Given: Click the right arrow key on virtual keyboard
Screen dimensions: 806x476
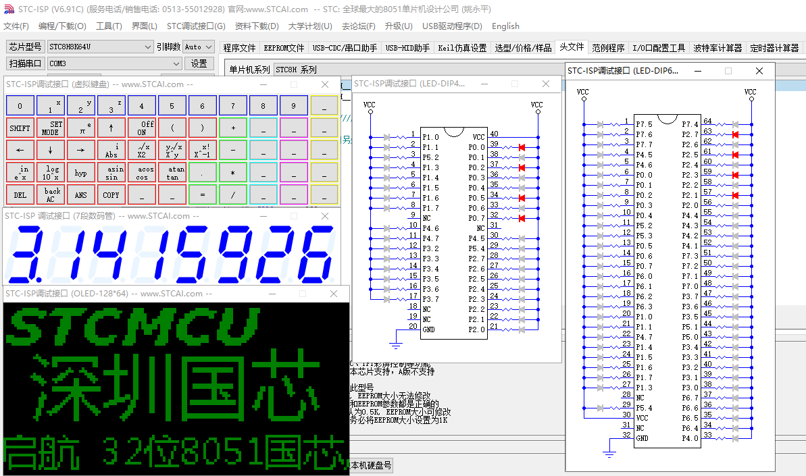Looking at the screenshot, I should pos(80,150).
